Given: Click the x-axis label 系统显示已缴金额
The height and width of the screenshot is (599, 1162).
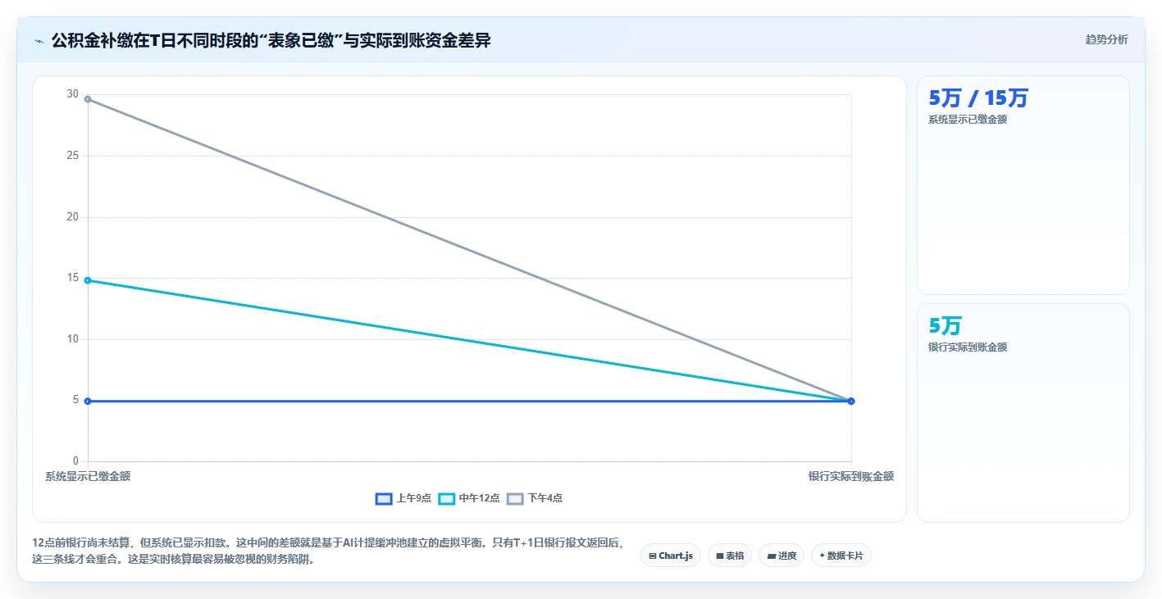Looking at the screenshot, I should [88, 476].
